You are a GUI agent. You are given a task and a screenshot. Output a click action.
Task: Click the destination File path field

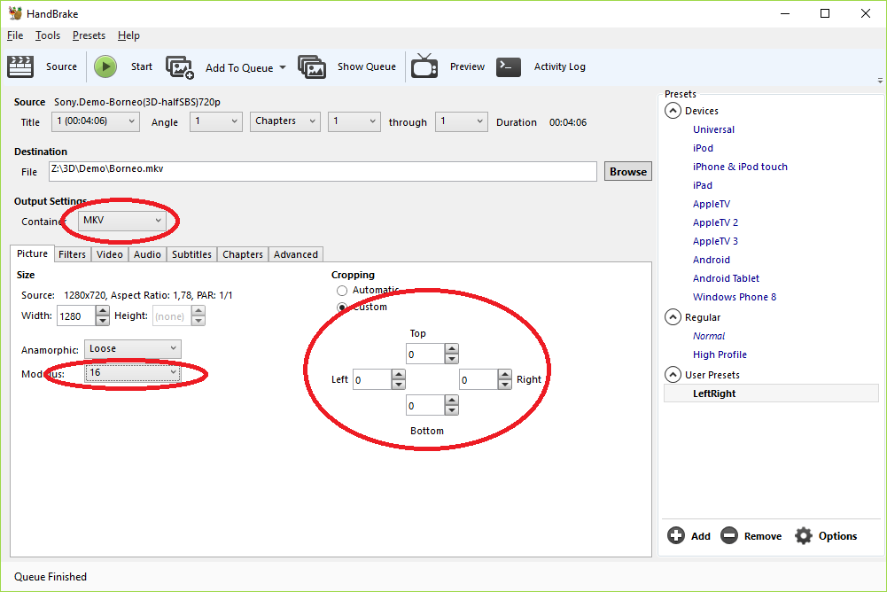322,171
